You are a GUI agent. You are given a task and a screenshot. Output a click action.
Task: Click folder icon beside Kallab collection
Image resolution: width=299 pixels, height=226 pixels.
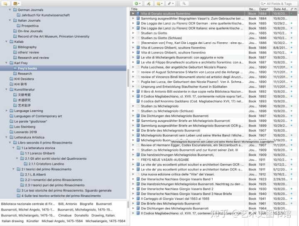(12, 41)
